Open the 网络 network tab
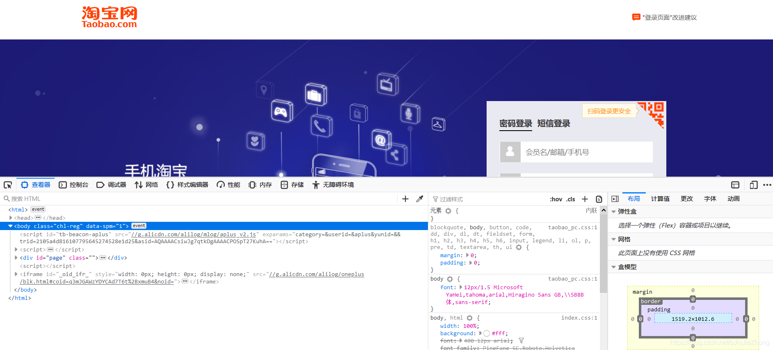 pos(146,185)
